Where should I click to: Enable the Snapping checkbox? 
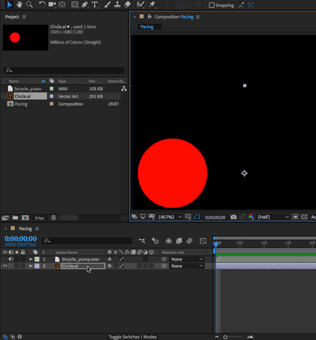click(x=212, y=5)
